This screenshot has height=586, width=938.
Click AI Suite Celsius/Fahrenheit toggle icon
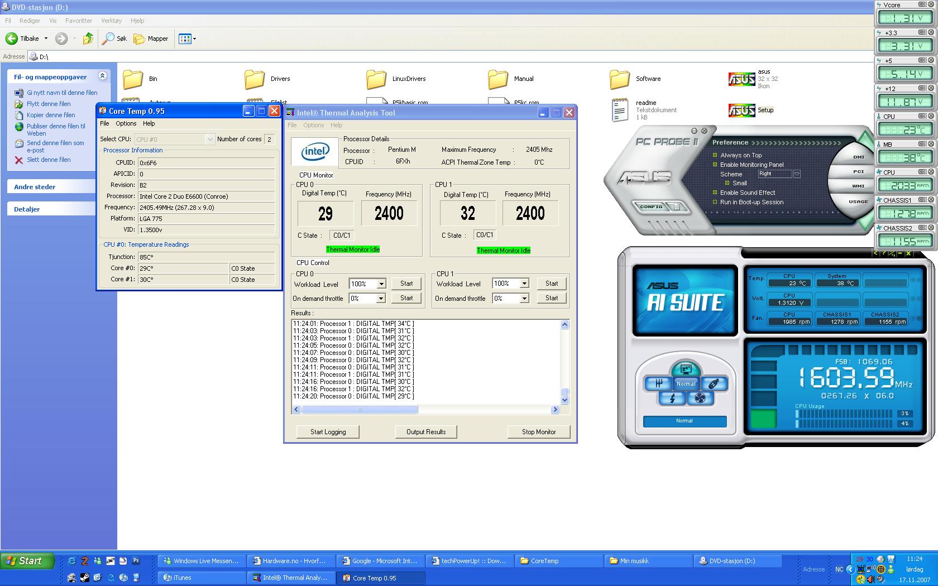pos(892,253)
